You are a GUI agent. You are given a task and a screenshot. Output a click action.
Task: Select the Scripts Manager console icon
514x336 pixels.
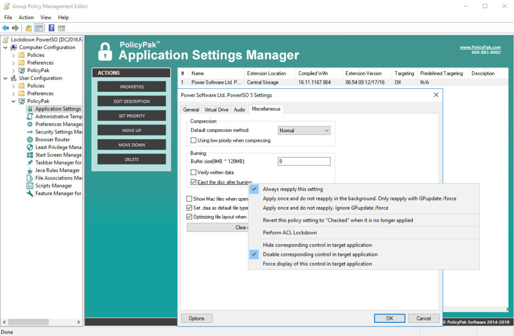pyautogui.click(x=30, y=186)
